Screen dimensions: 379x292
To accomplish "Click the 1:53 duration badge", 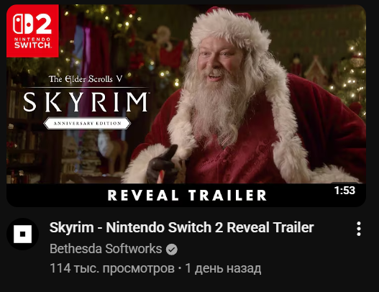I will 344,191.
